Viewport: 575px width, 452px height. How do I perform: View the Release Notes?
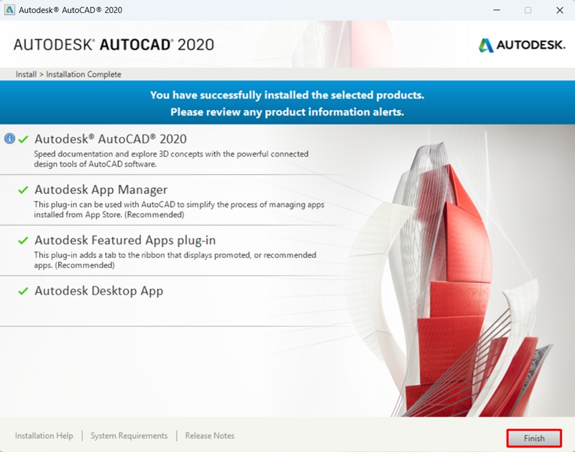point(210,435)
